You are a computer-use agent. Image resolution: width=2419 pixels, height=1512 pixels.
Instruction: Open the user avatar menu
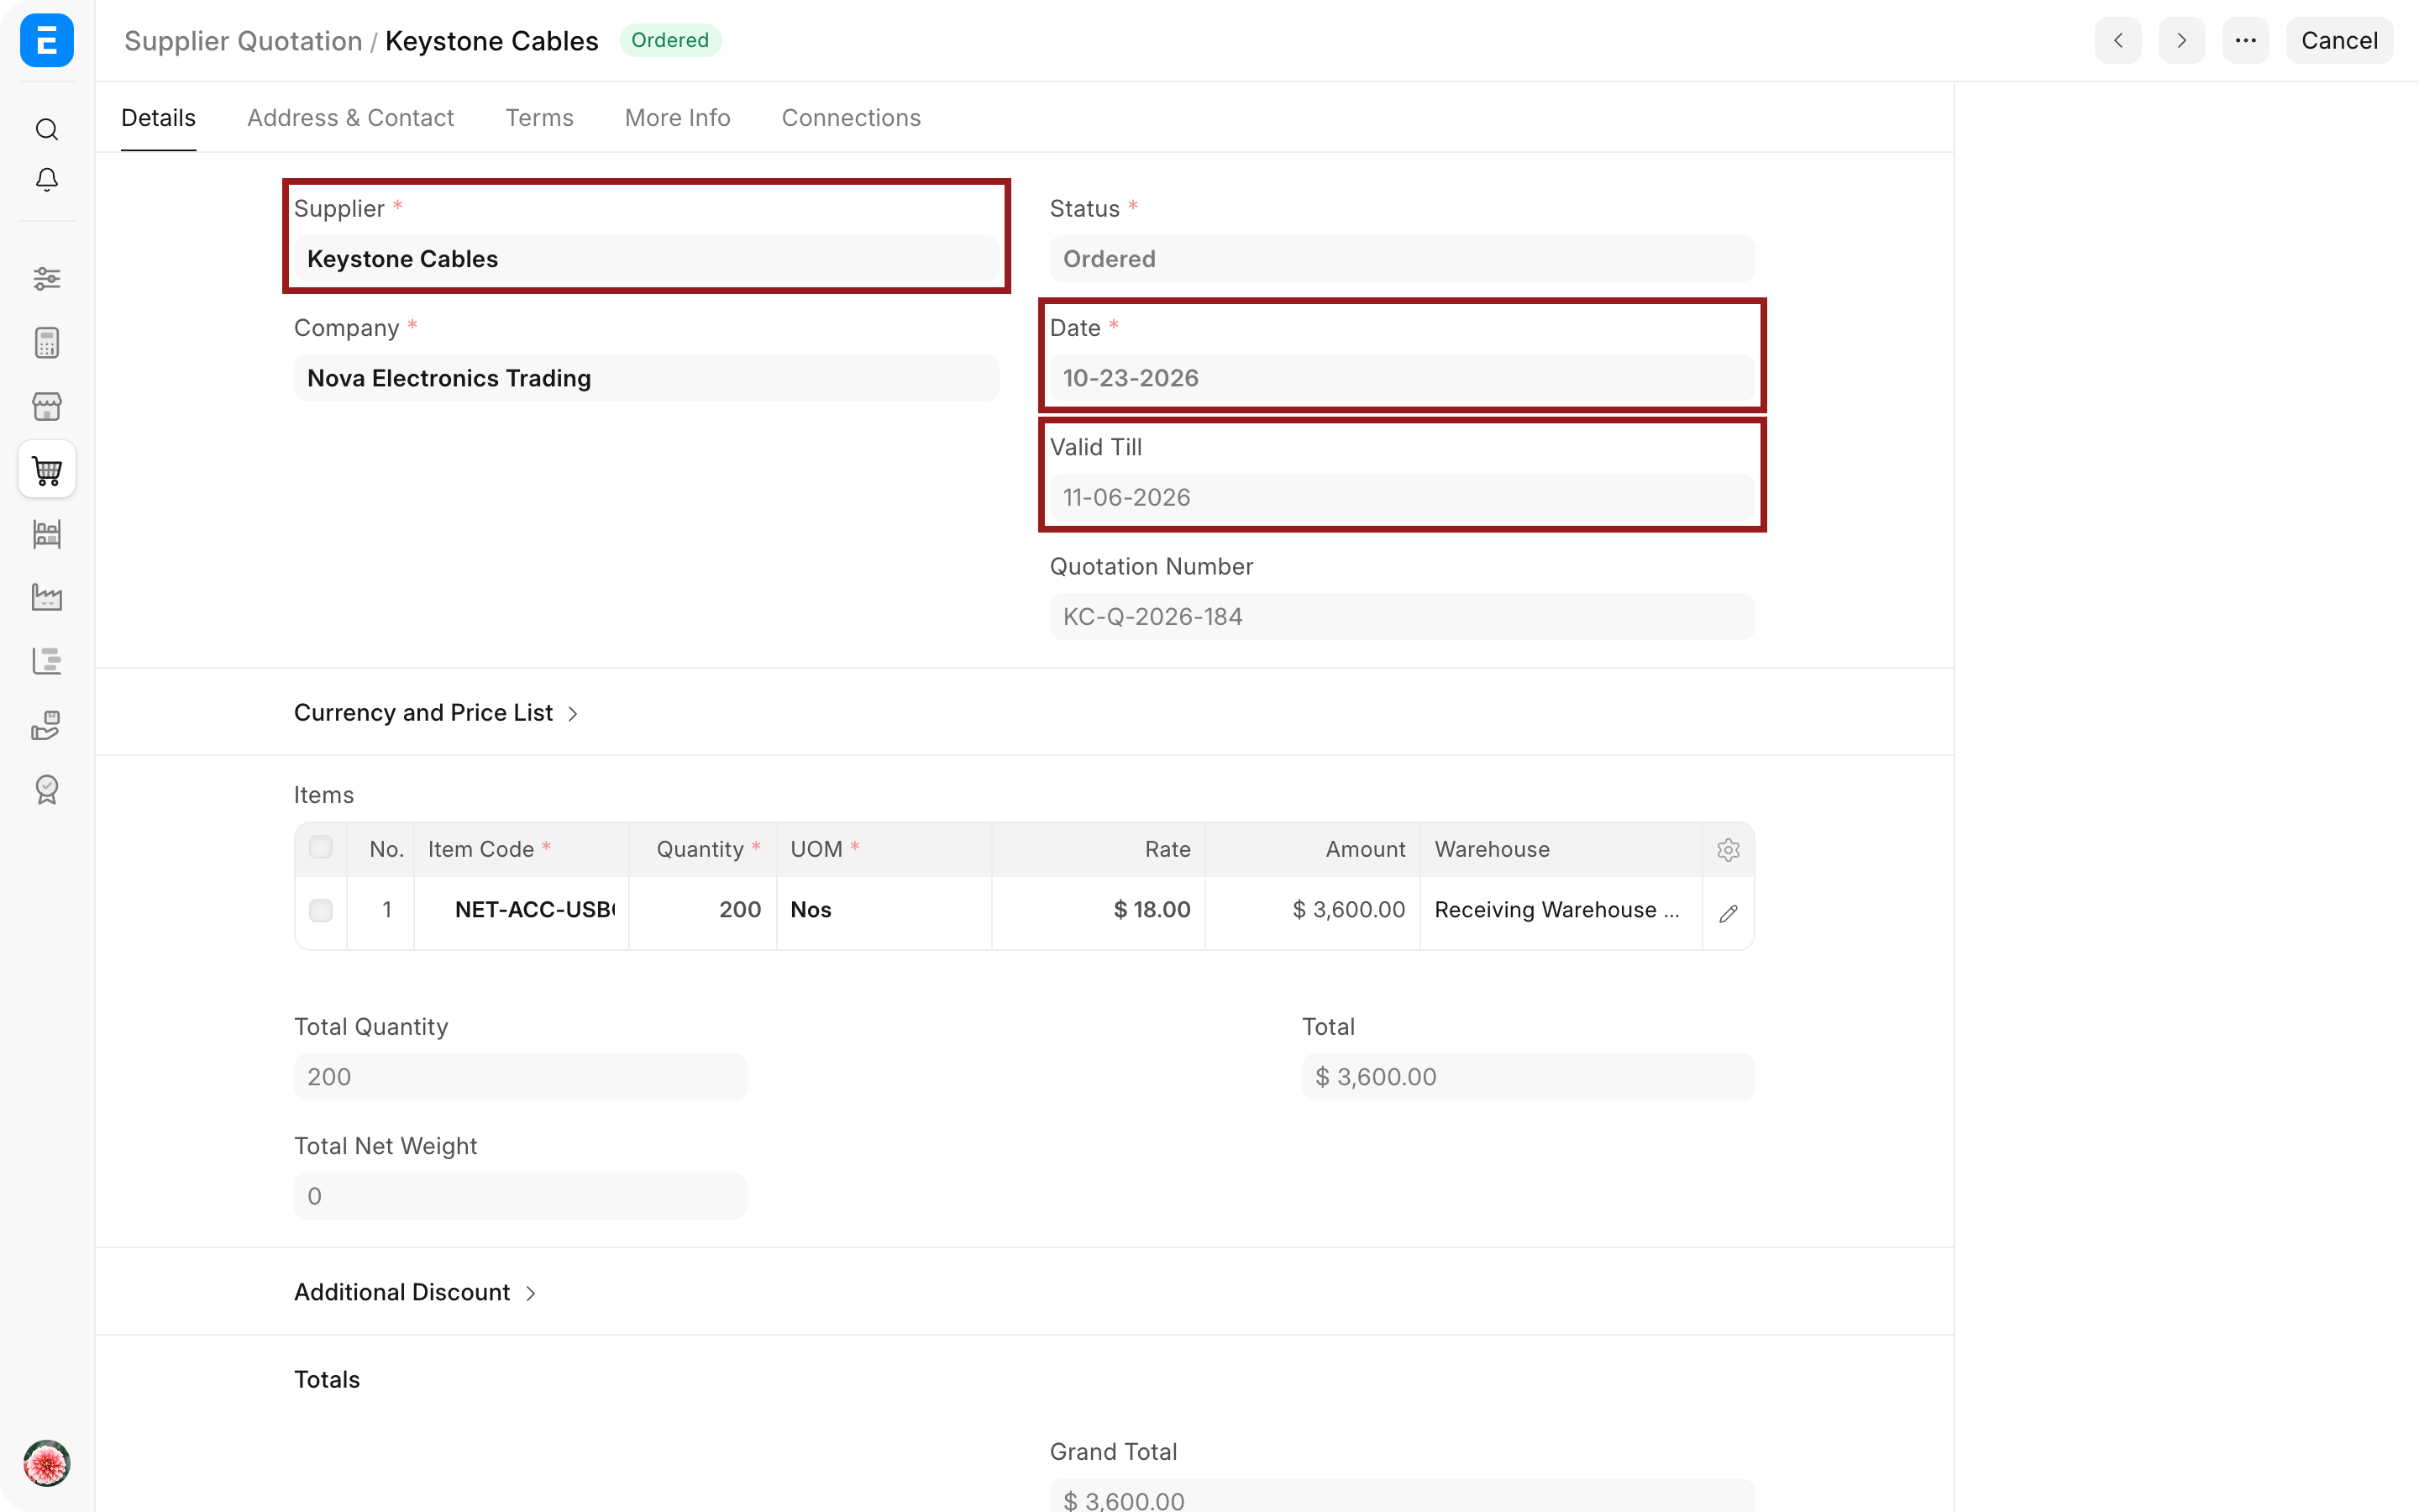click(47, 1464)
